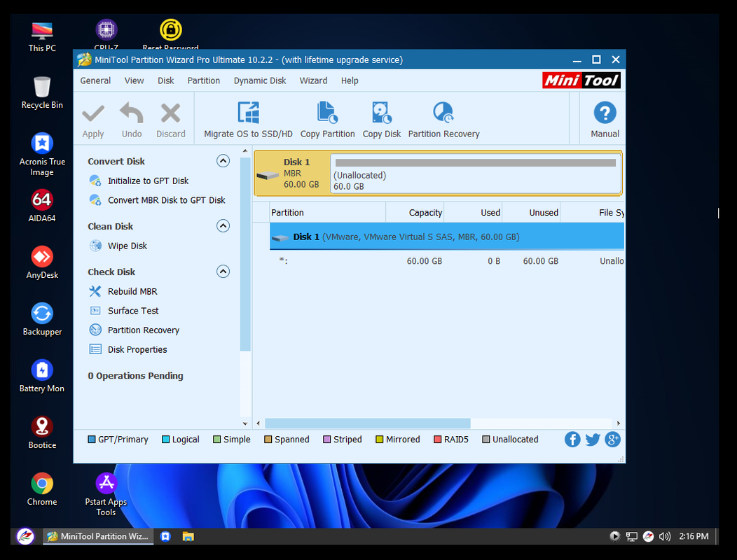
Task: Click Rebuild MBR action
Action: point(132,291)
